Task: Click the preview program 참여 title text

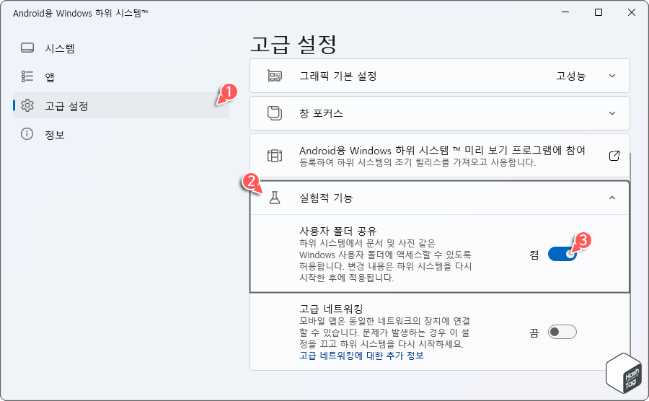Action: (x=442, y=150)
